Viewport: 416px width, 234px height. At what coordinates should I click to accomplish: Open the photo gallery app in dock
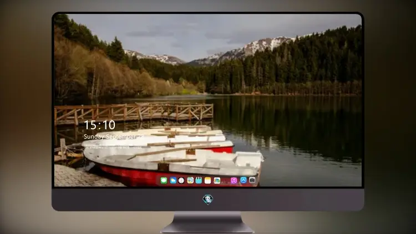pyautogui.click(x=217, y=180)
